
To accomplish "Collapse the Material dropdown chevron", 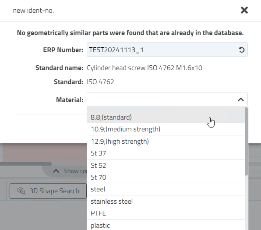I will tap(241, 99).
